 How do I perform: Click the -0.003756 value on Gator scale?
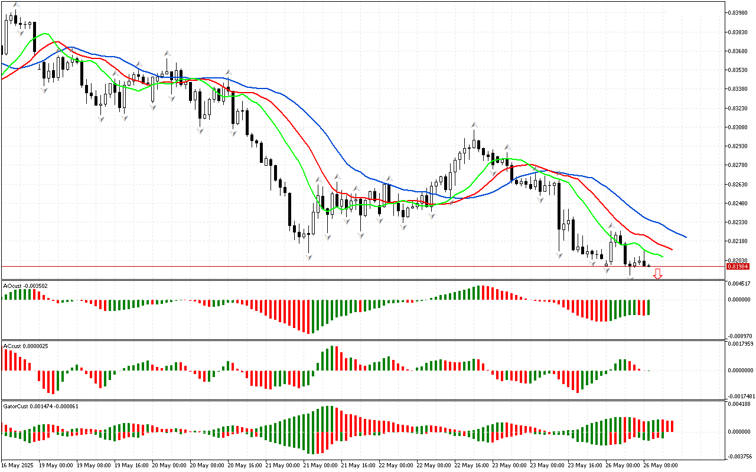(739, 456)
